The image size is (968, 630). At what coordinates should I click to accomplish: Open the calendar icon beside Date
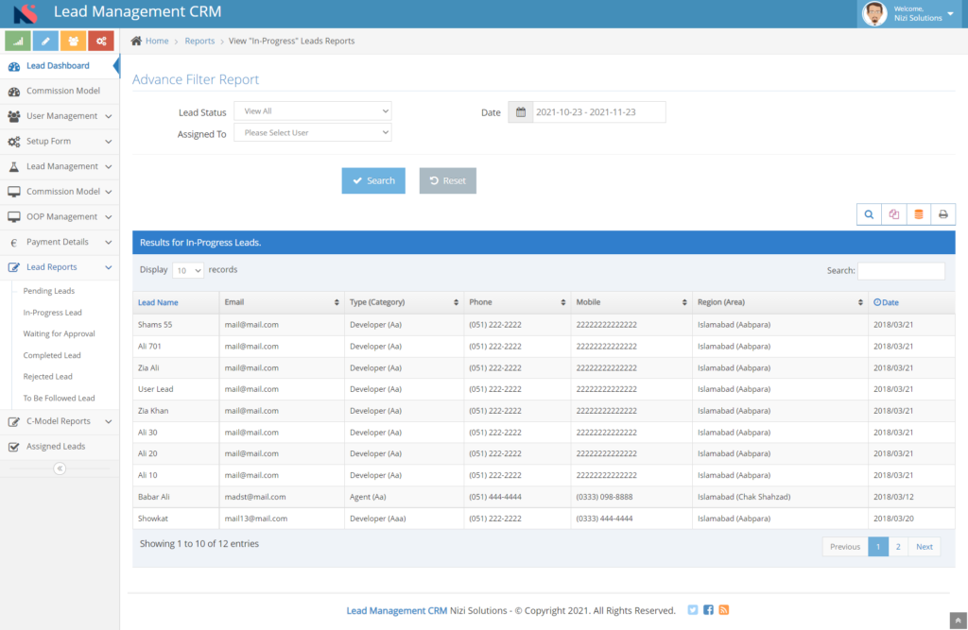(521, 112)
